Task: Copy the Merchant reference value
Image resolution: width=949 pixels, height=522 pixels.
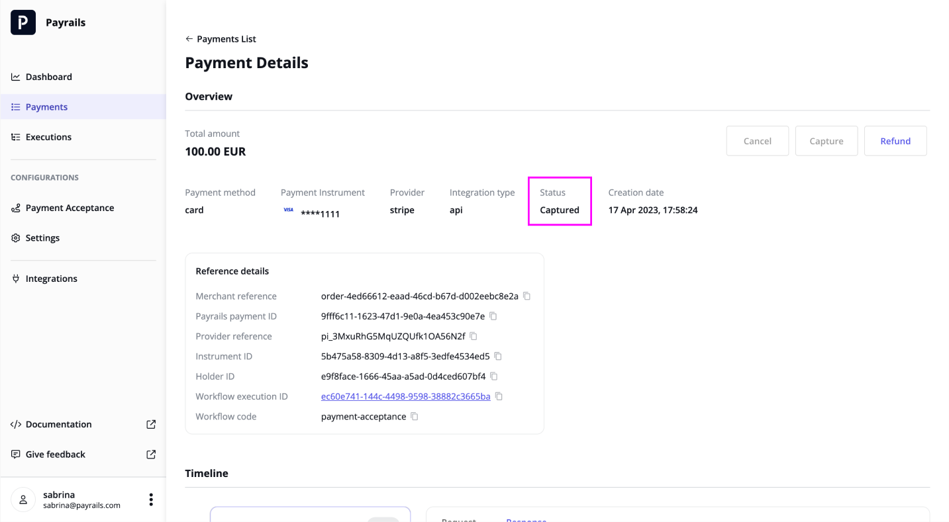Action: (x=527, y=296)
